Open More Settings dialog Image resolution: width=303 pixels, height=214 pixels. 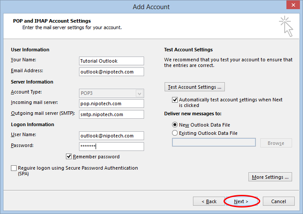pos(270,177)
